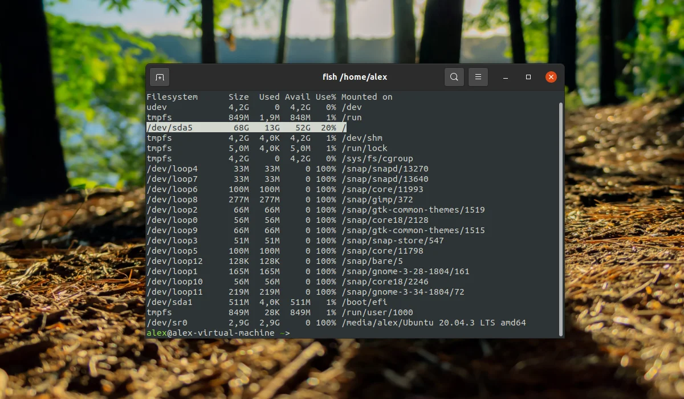
Task: Close the fish terminal window
Action: [x=551, y=77]
